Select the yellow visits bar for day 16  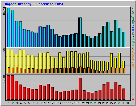tap(68, 62)
